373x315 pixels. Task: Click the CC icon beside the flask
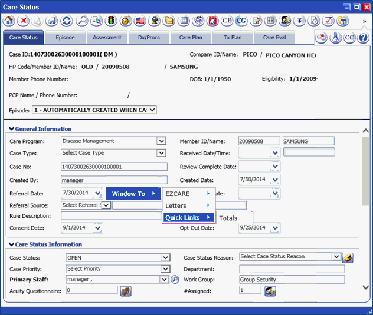coord(349,37)
